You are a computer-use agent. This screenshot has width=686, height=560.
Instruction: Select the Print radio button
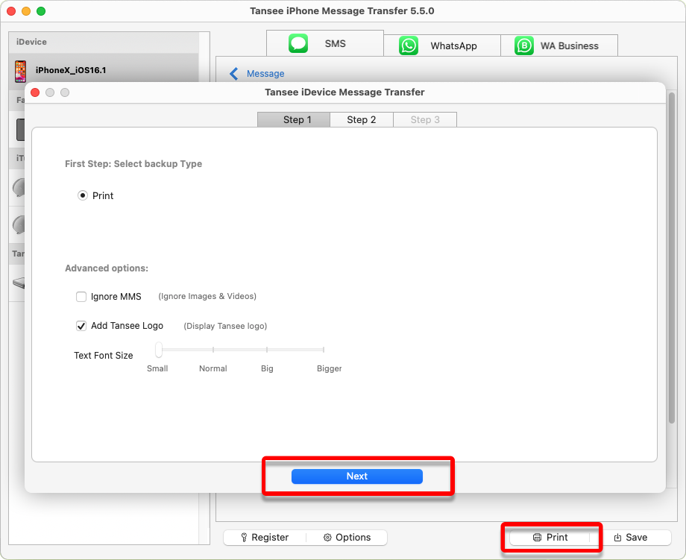tap(82, 195)
